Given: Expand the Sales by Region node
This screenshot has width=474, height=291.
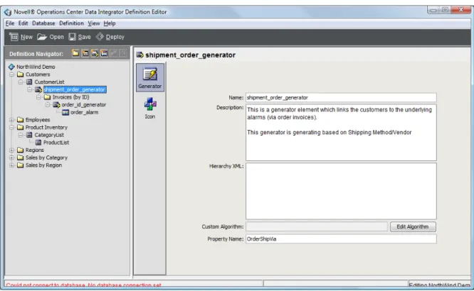Looking at the screenshot, I should pos(12,165).
